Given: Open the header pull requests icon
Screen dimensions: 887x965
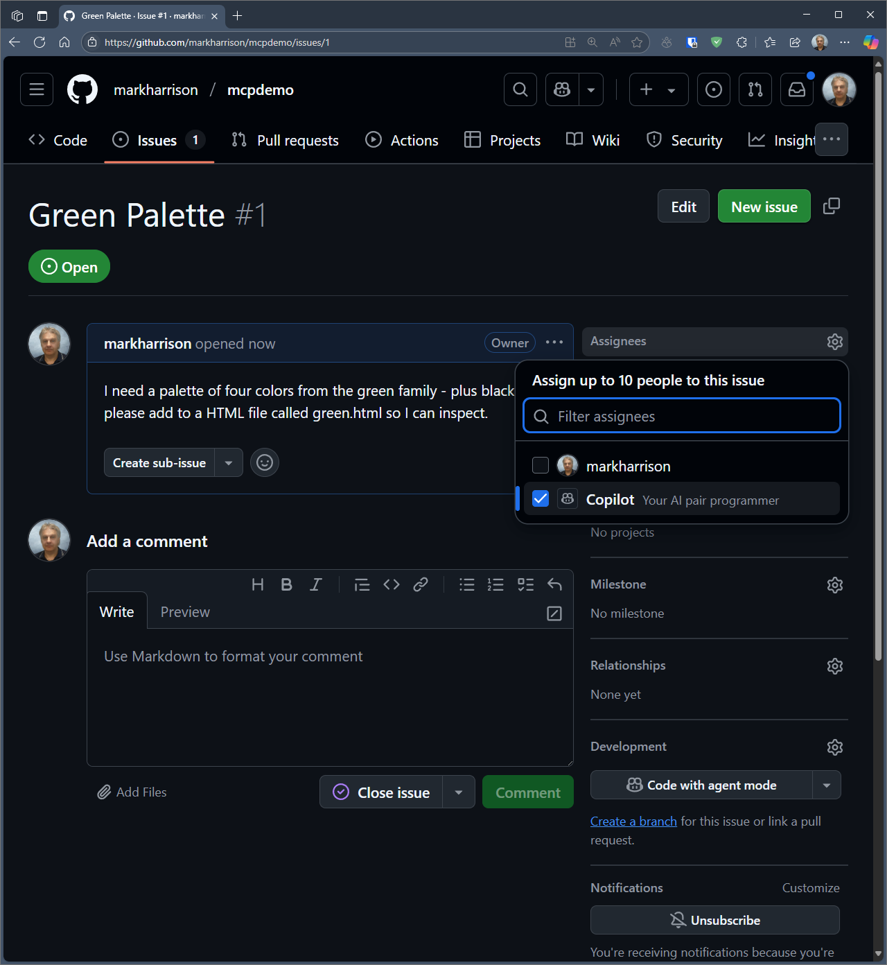Looking at the screenshot, I should 755,89.
